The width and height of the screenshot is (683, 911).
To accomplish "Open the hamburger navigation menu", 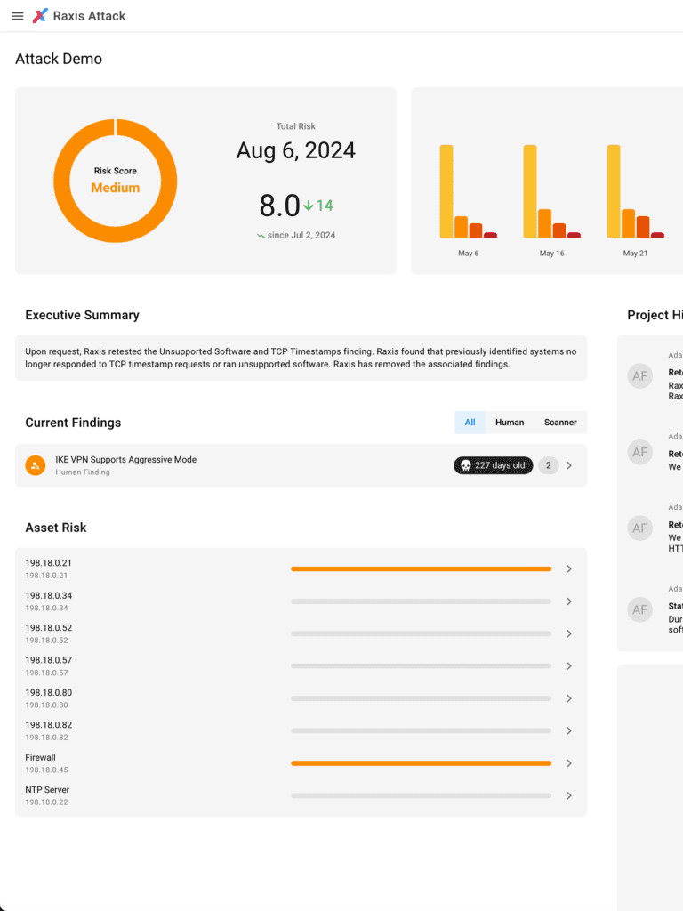I will click(18, 16).
